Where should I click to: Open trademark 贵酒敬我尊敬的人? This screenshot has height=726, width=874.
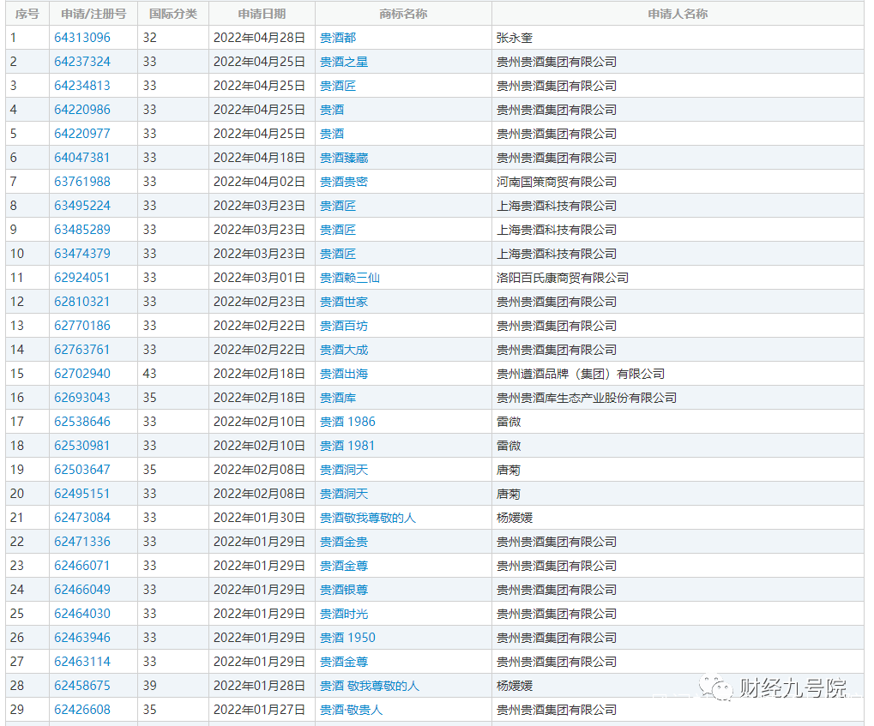(368, 518)
